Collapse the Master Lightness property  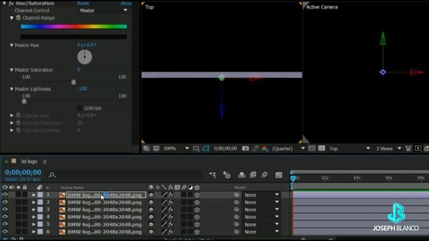[11, 89]
